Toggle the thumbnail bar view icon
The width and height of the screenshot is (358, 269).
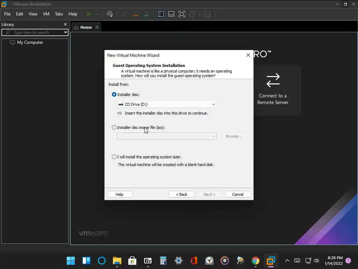point(171,14)
